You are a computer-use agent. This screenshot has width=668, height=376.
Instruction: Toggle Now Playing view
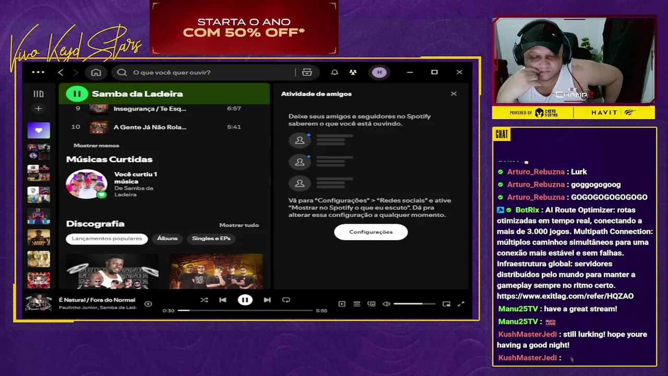coord(342,304)
